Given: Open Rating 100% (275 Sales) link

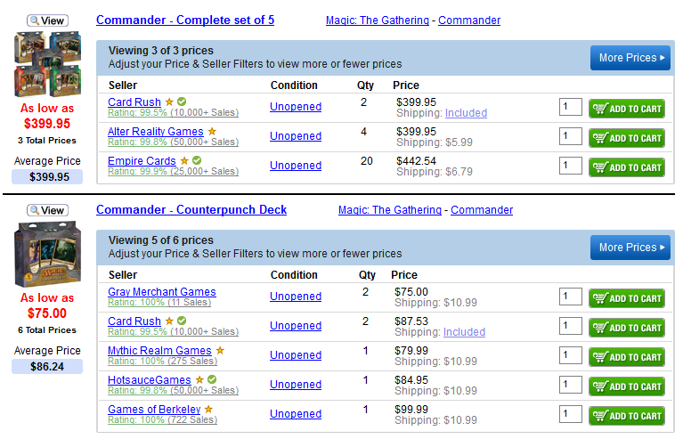Looking at the screenshot, I should (162, 361).
